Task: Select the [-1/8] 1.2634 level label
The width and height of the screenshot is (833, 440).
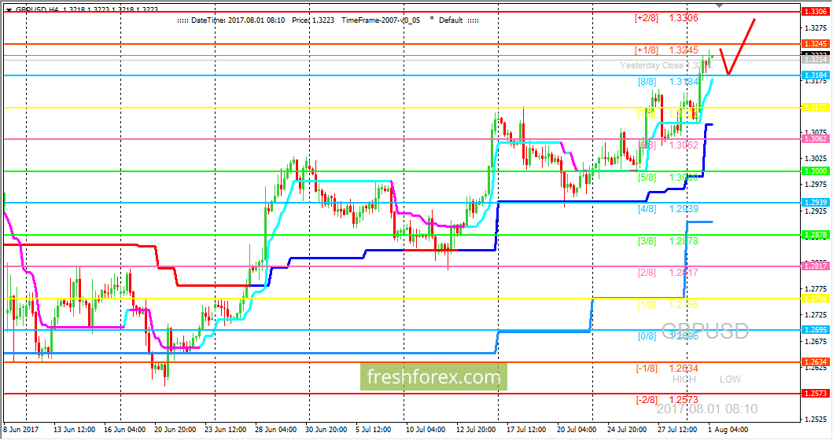Action: (667, 368)
